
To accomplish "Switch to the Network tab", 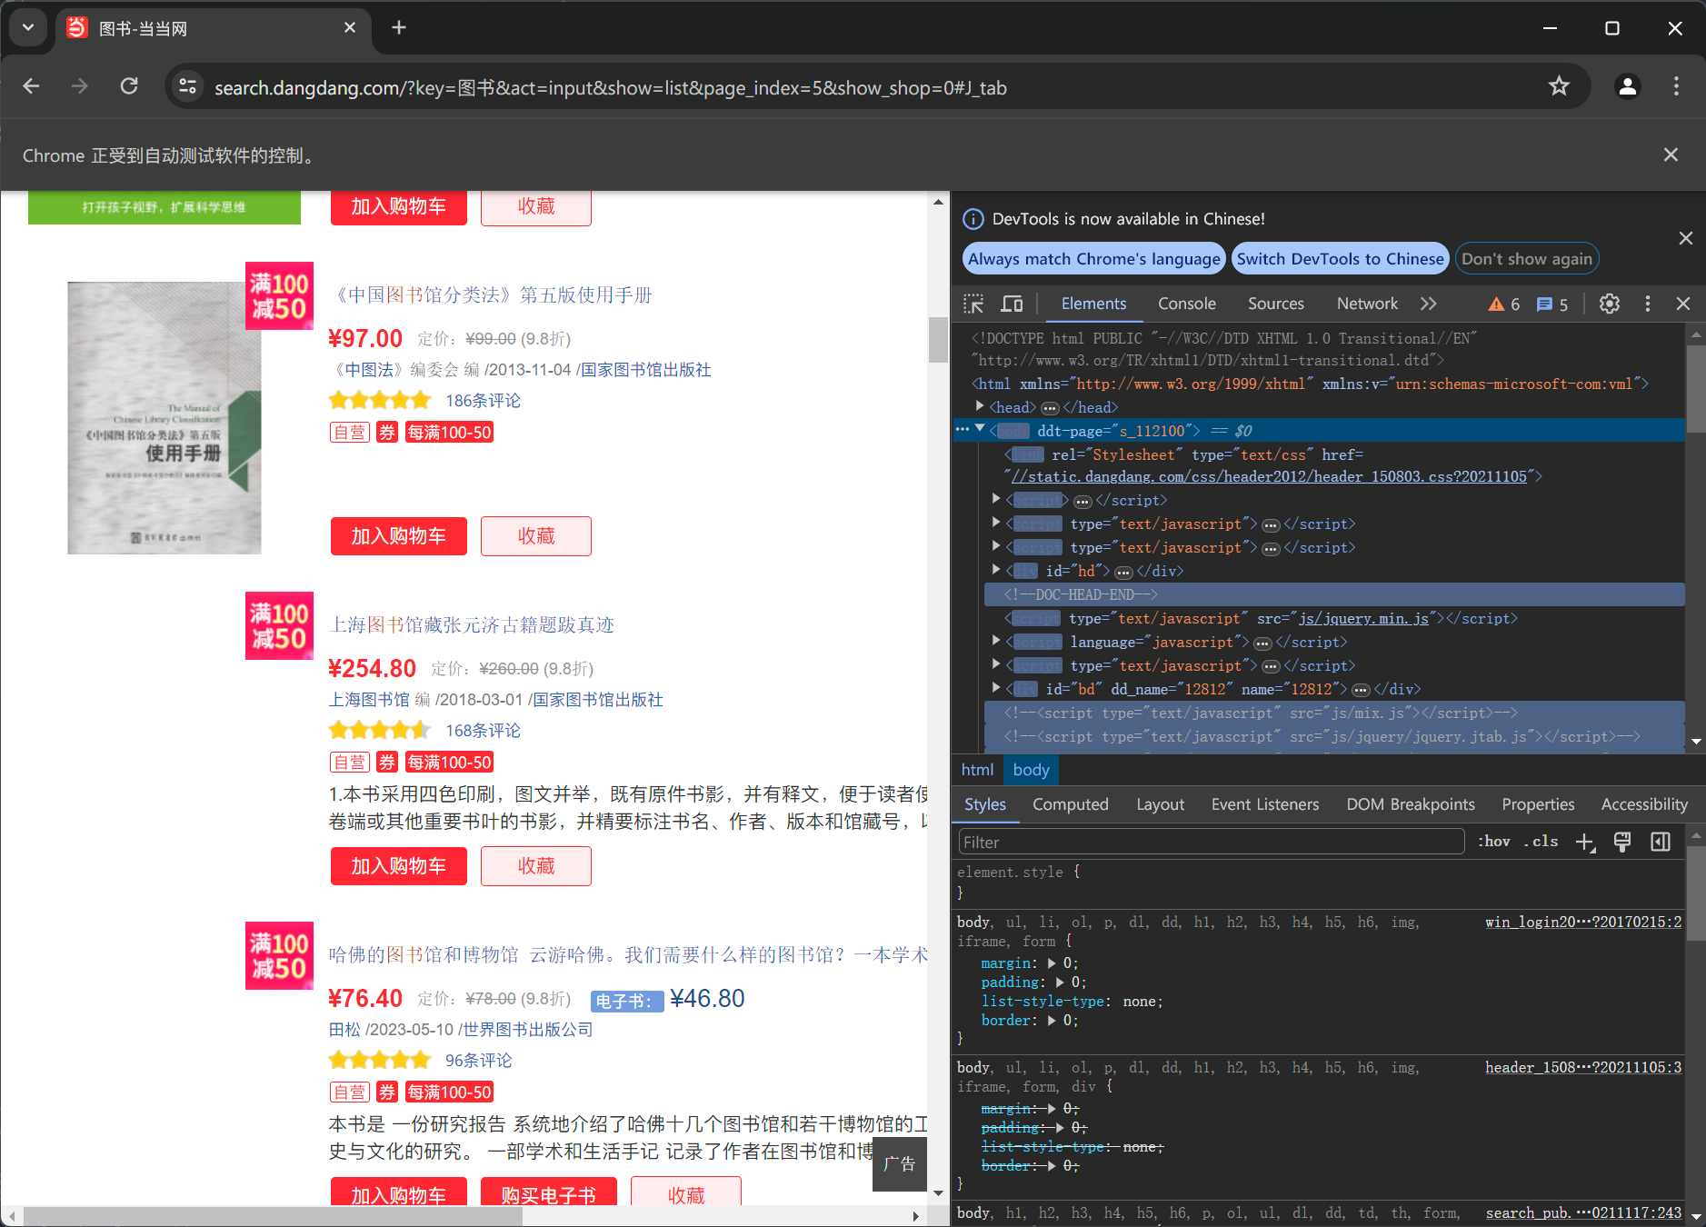I will [x=1367, y=304].
